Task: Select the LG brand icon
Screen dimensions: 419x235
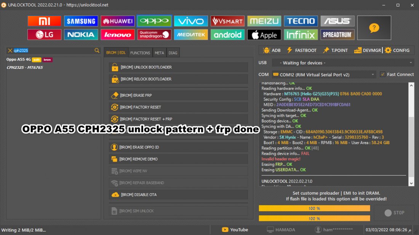Action: click(x=44, y=35)
